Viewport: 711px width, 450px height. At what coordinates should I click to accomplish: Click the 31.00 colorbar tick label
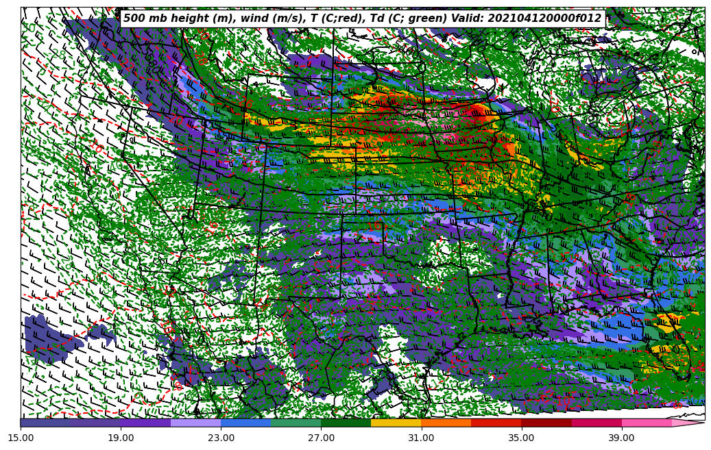pos(421,437)
